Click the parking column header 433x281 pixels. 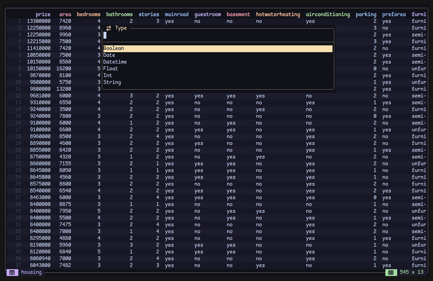point(366,14)
